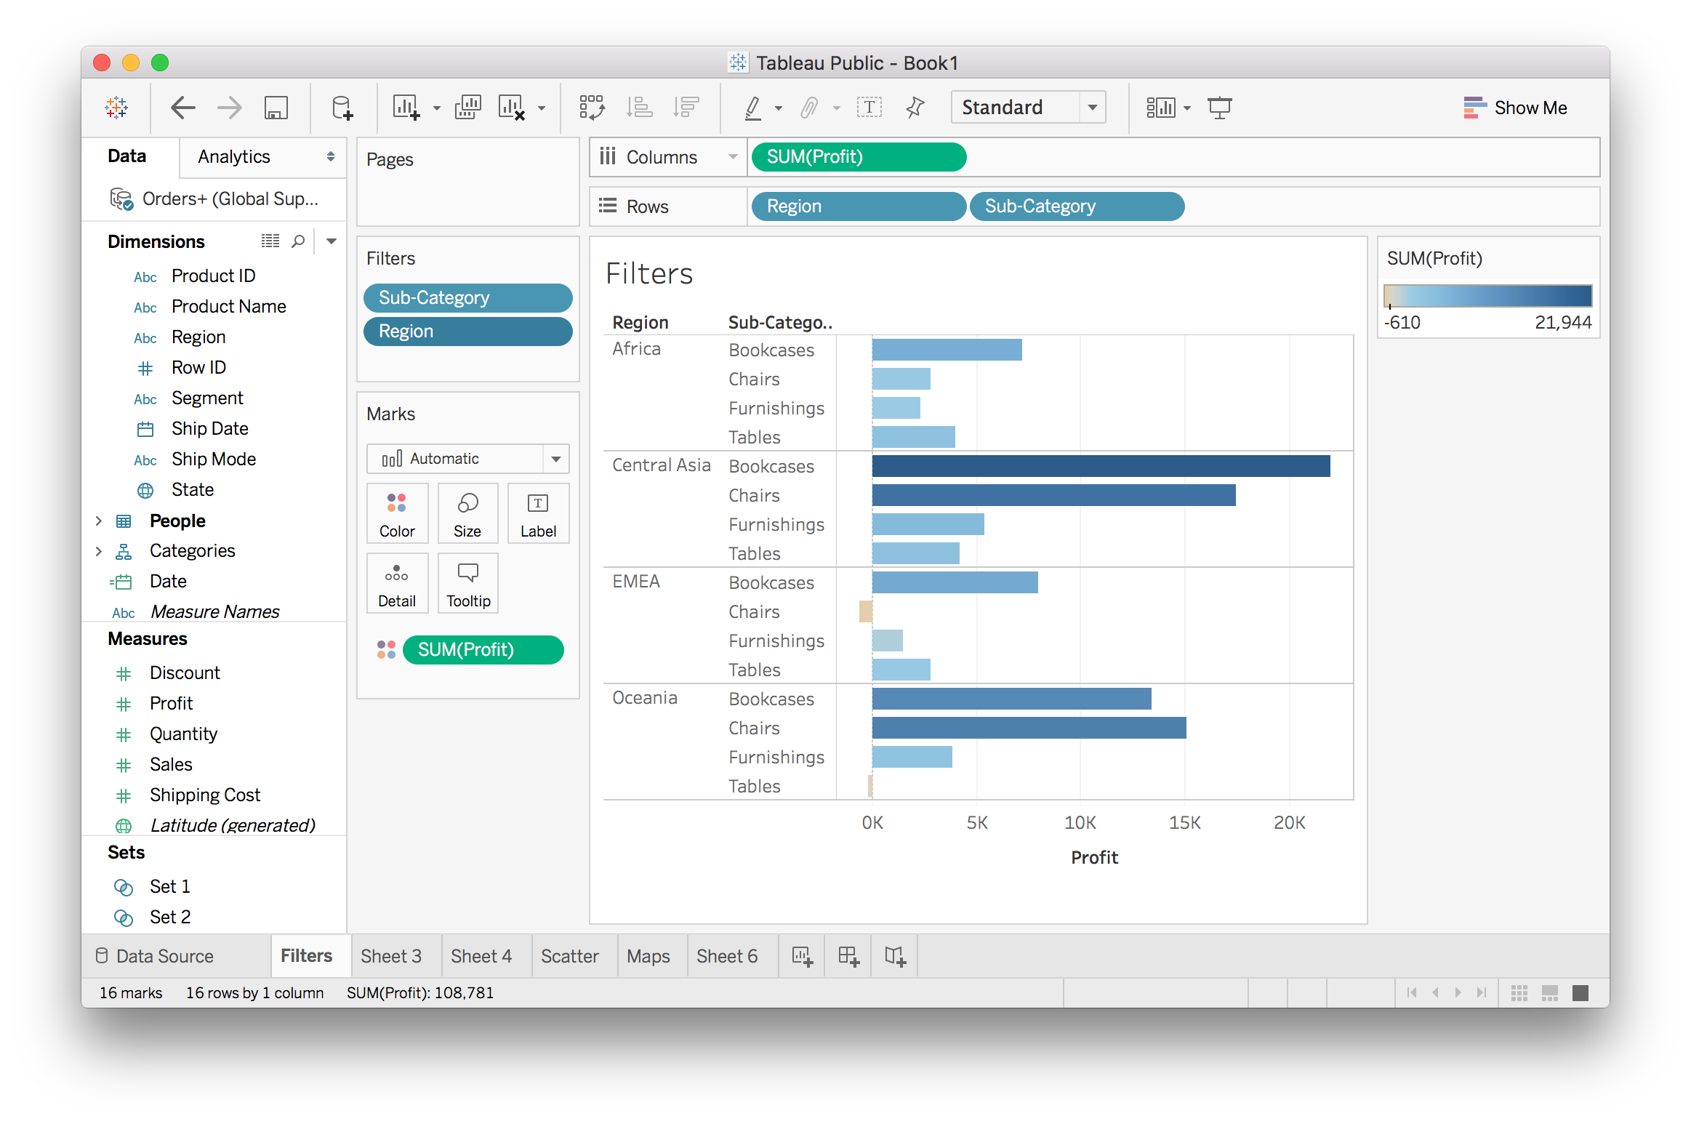Click the Duplicate Worksheet toolbar icon
The height and width of the screenshot is (1124, 1691).
[x=467, y=108]
